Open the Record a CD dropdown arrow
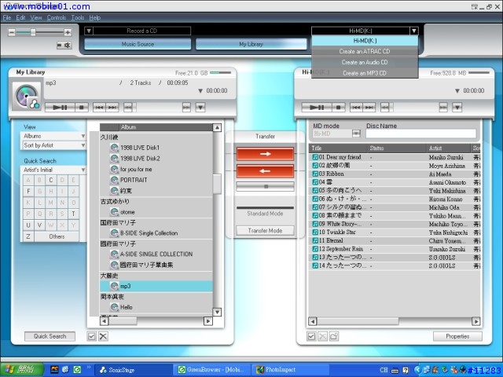 point(89,31)
